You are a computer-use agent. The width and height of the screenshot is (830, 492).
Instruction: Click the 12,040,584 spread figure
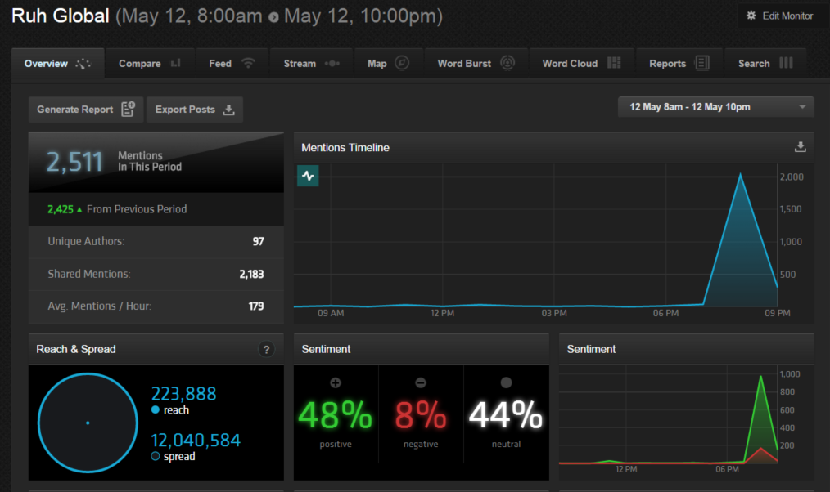(x=196, y=441)
